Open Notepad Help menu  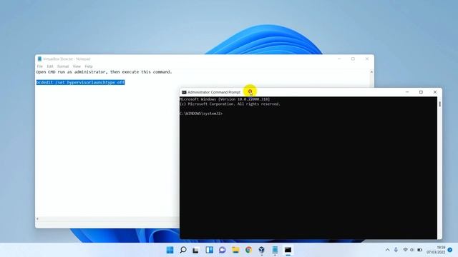[89, 66]
